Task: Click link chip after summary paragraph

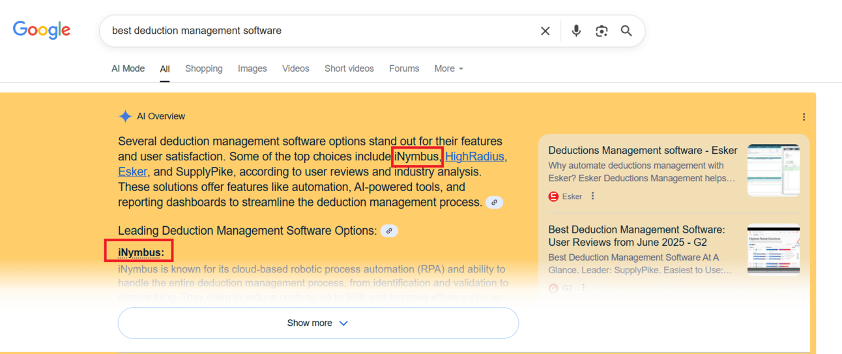Action: [495, 203]
